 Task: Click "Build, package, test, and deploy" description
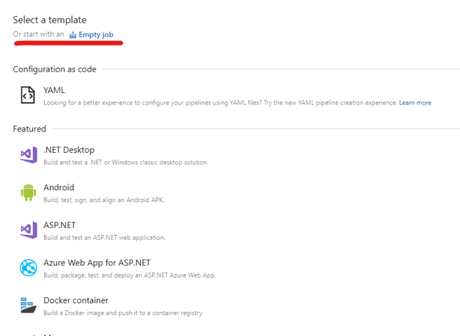pos(130,275)
